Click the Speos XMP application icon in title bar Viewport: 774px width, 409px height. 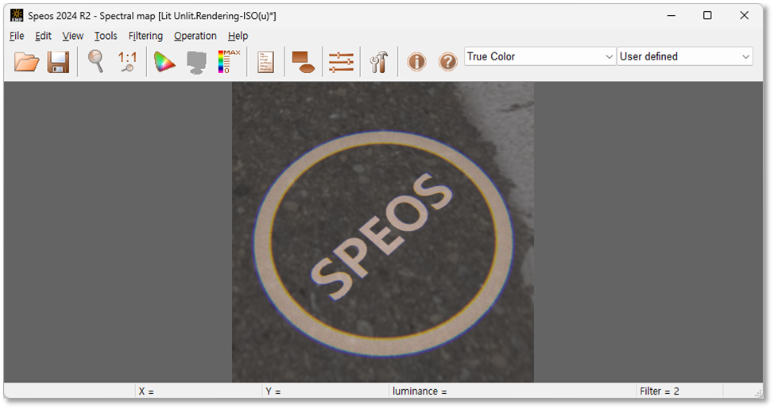point(17,15)
